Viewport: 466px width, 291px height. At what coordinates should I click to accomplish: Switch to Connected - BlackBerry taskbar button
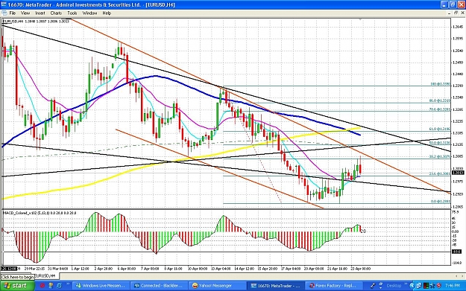click(x=159, y=285)
